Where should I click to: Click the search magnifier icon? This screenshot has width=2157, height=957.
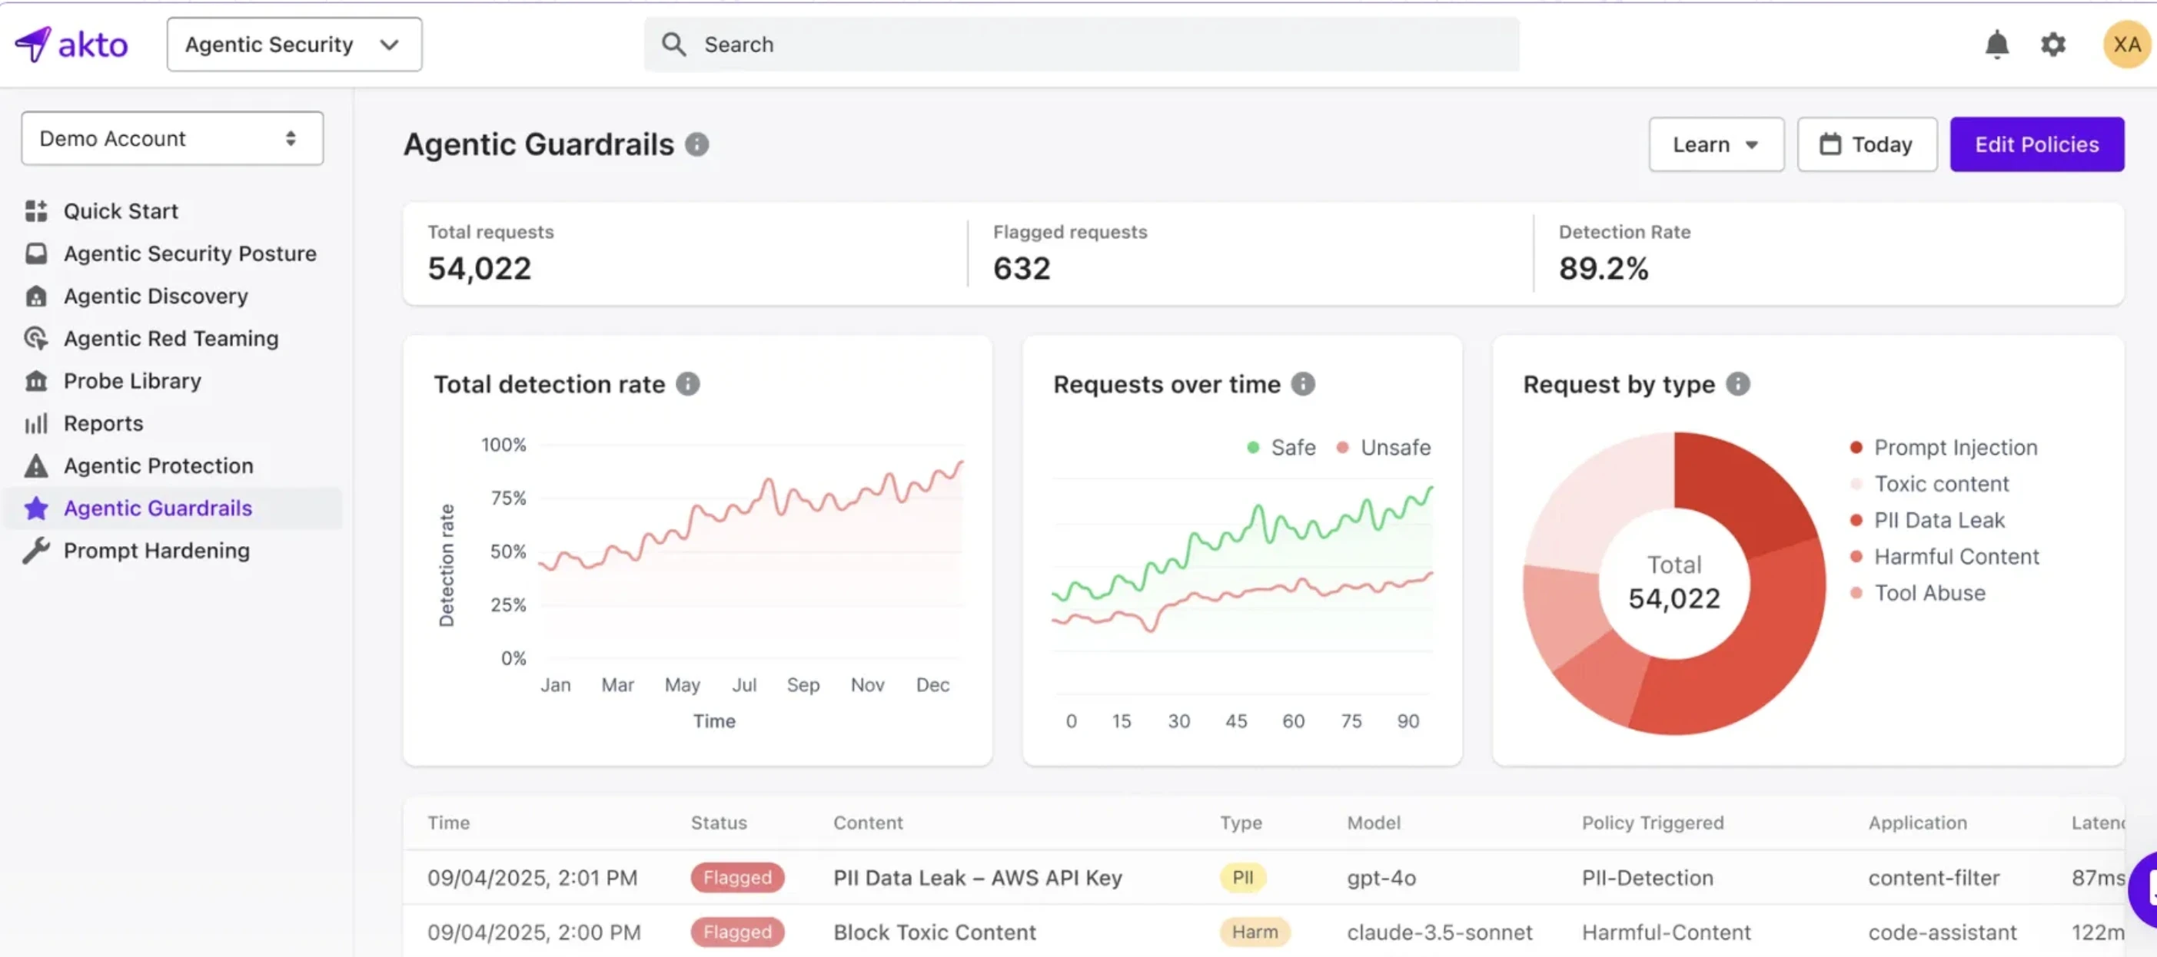[x=673, y=45]
